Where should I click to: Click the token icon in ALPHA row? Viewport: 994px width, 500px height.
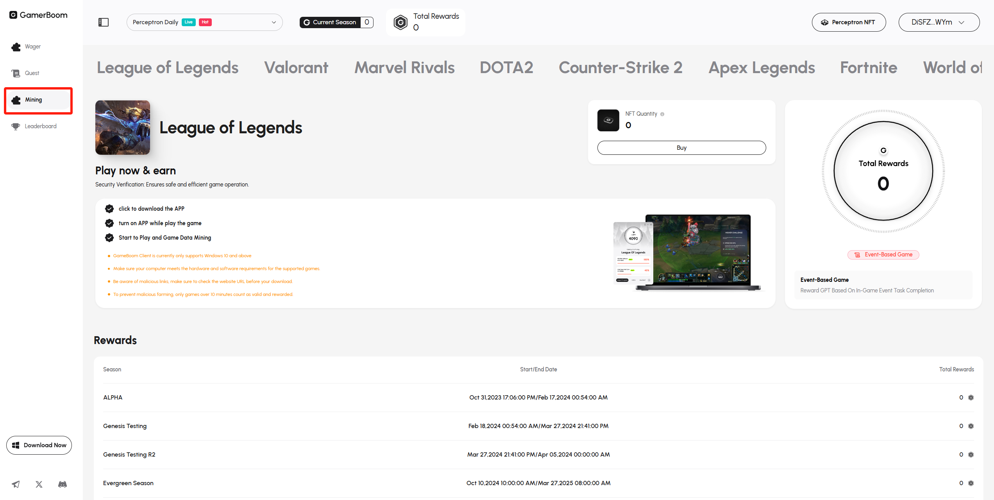971,398
